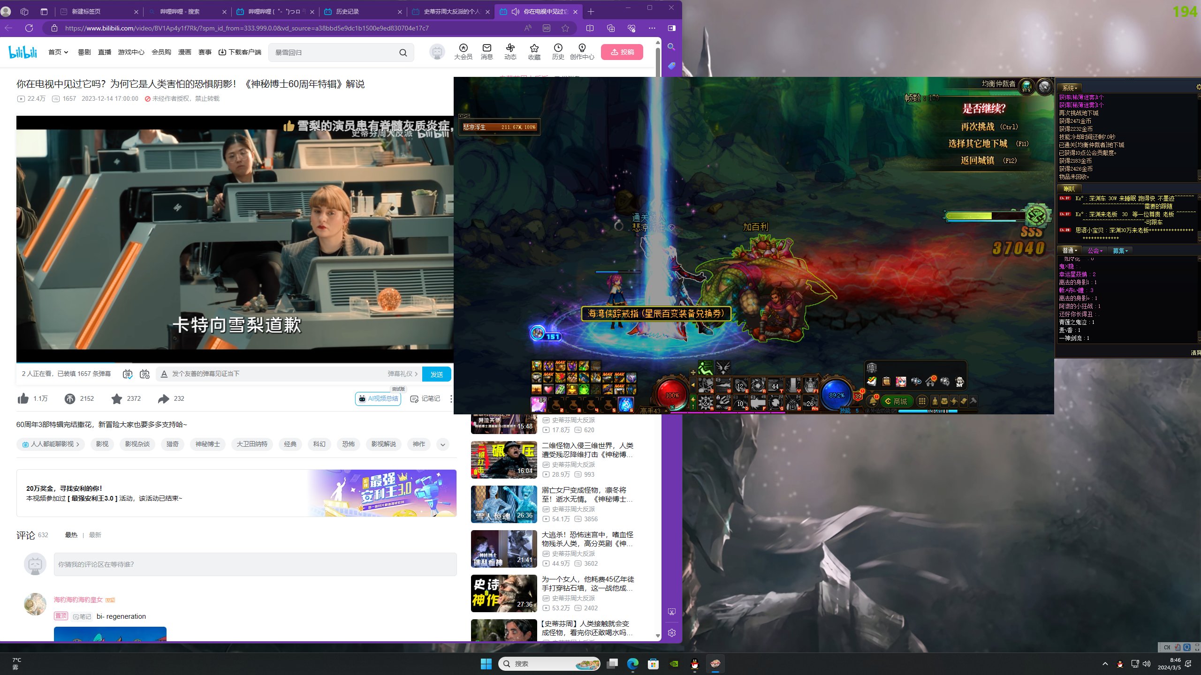1201x675 pixels.
Task: Open Edge split screen icon
Action: tap(590, 28)
